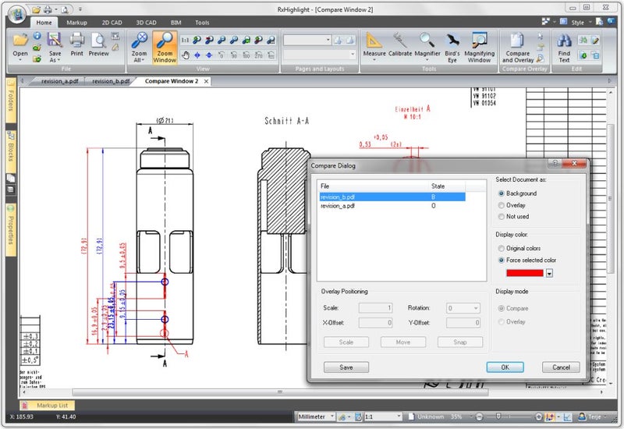The width and height of the screenshot is (624, 429).
Task: Switch to the 3D CAD ribbon tab
Action: (146, 23)
